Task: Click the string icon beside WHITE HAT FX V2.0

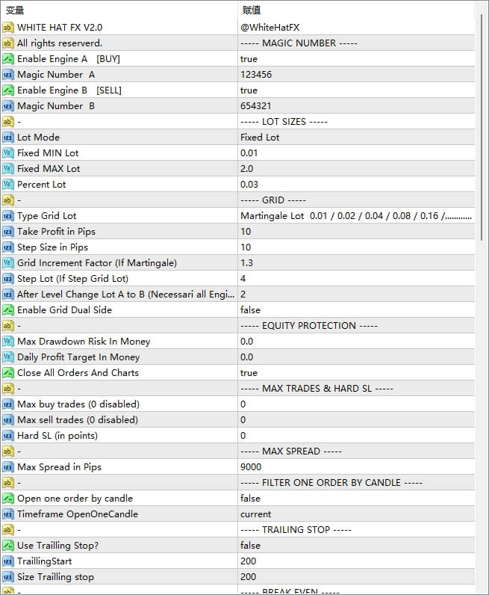Action: (x=7, y=28)
